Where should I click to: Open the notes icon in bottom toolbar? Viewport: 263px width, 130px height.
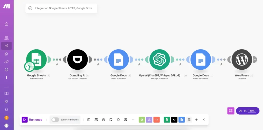111,120
